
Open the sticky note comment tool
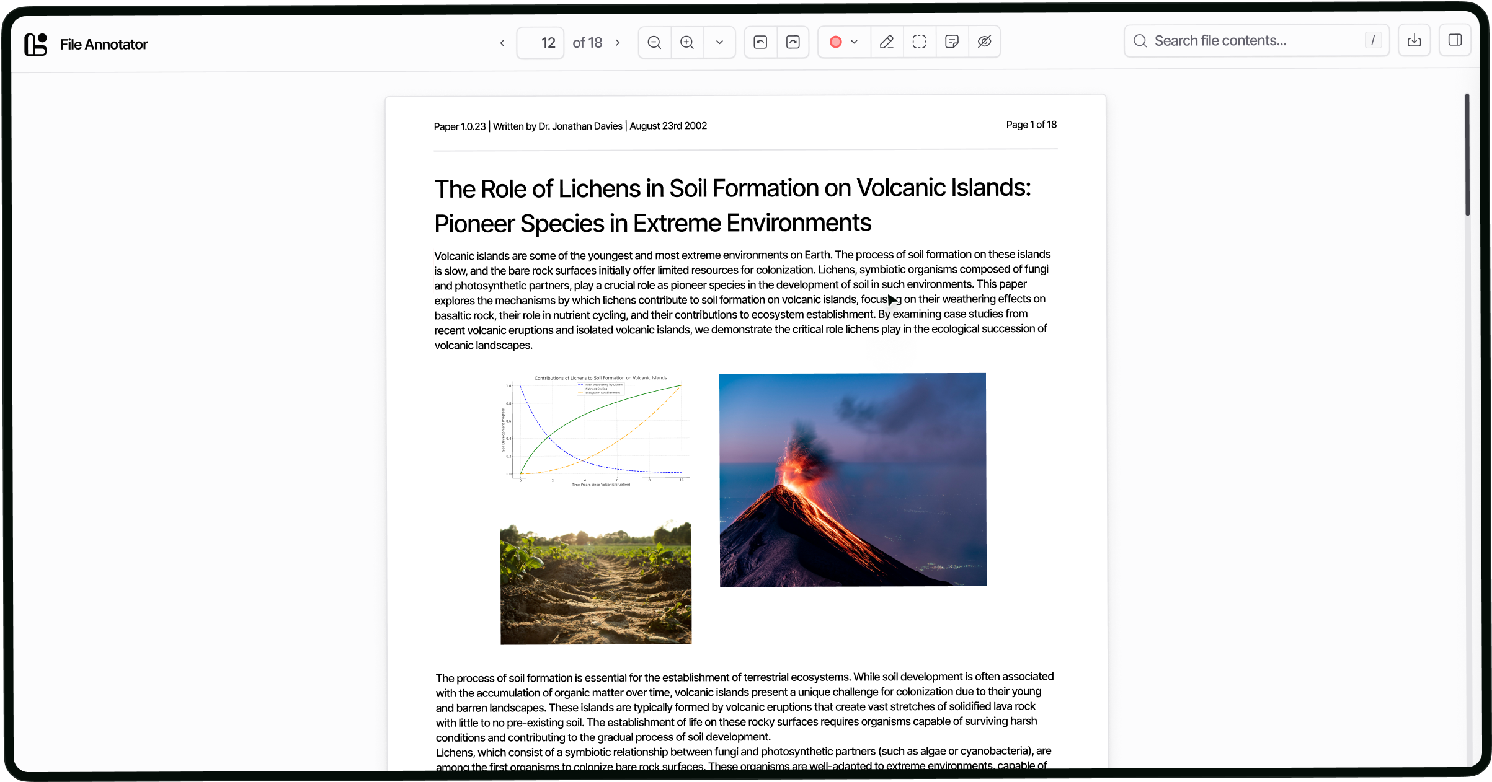(x=952, y=42)
